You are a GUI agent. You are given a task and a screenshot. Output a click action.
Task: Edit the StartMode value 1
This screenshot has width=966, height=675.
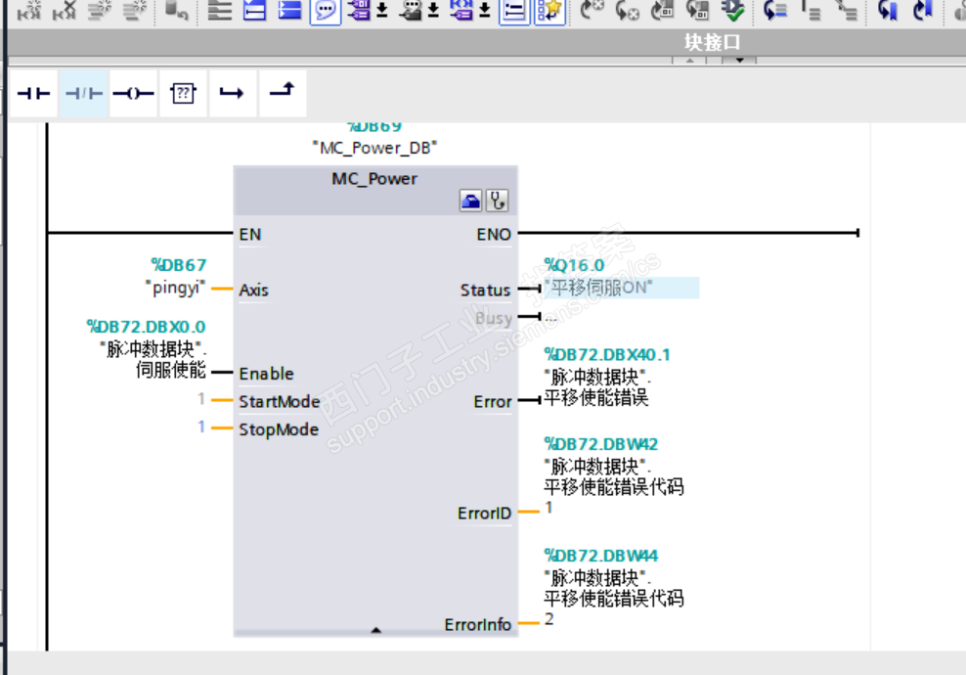click(x=201, y=399)
